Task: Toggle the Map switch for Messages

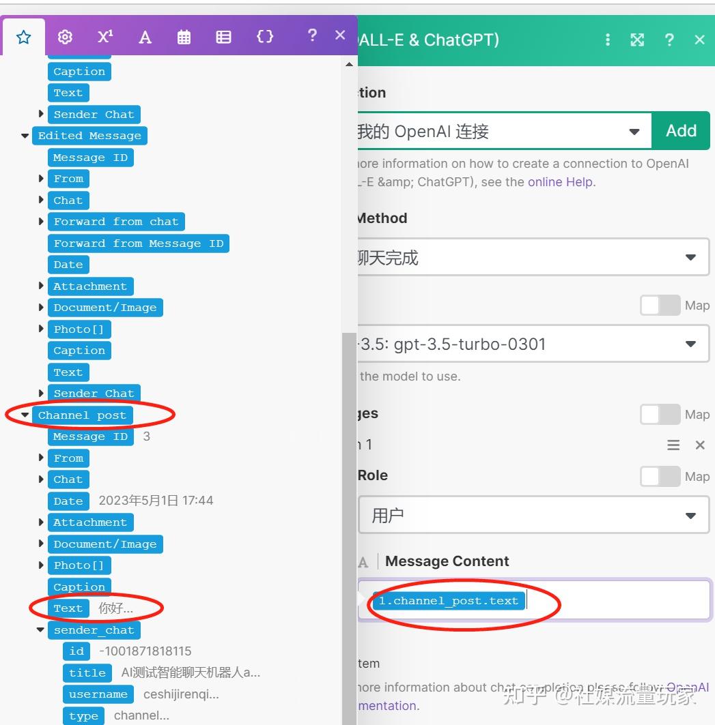Action: pos(660,414)
